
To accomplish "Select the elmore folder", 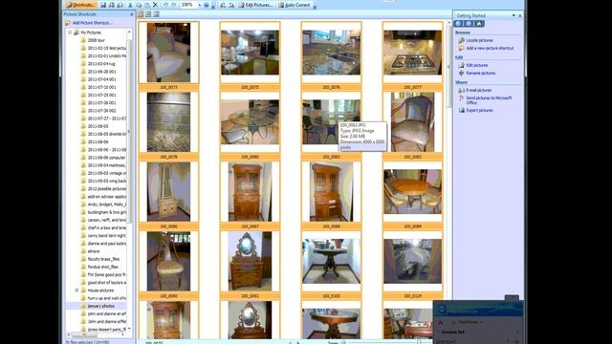I will click(x=90, y=251).
